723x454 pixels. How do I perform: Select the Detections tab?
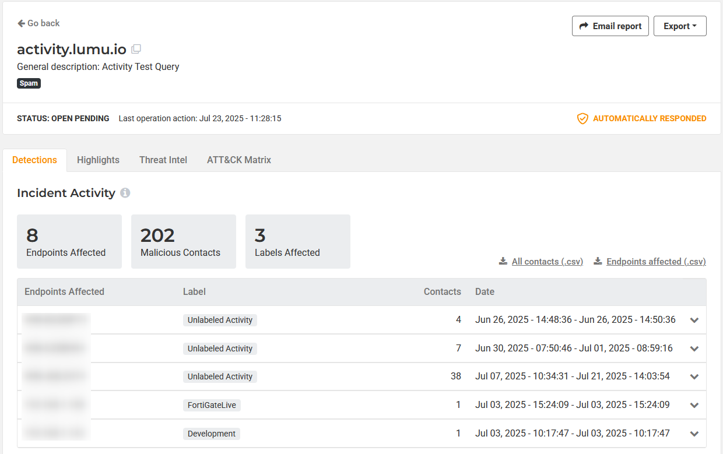(34, 160)
